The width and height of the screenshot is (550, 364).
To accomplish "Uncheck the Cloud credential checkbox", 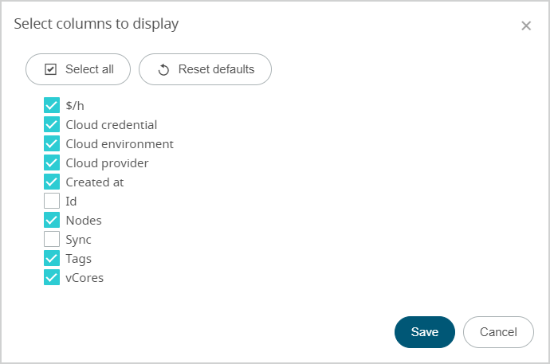I will [52, 124].
